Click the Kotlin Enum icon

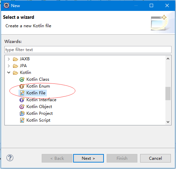coord(22,86)
